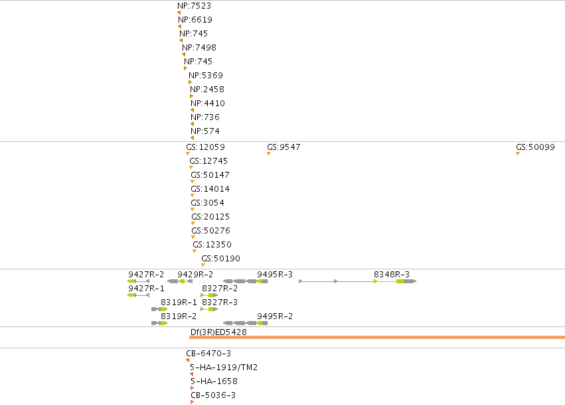Click the NP:736 feature label
565x406 pixels.
205,117
